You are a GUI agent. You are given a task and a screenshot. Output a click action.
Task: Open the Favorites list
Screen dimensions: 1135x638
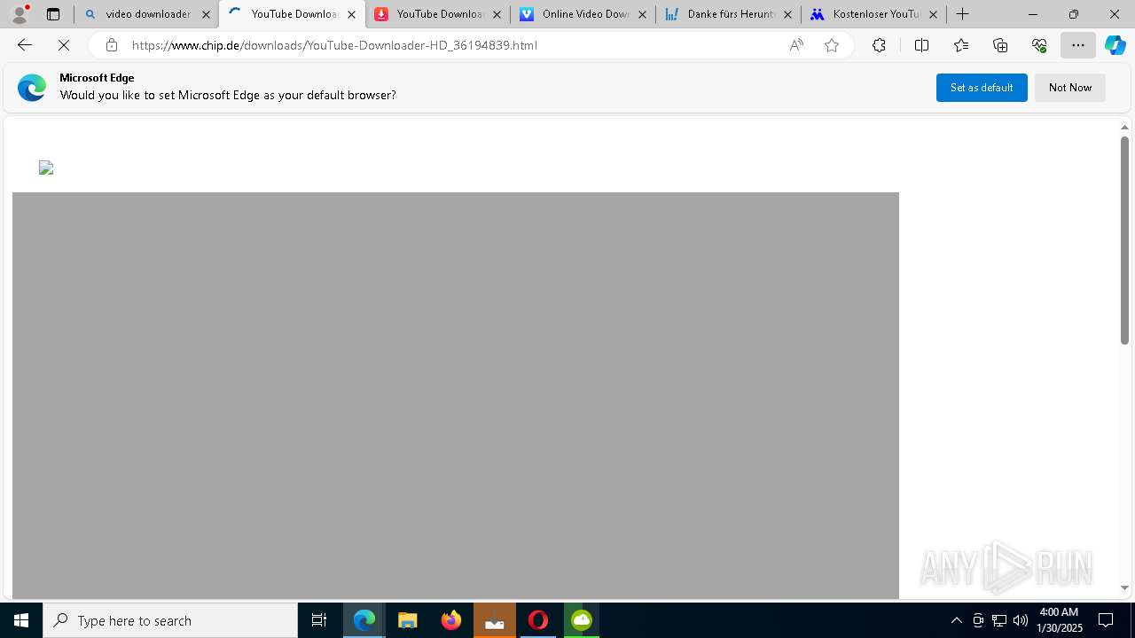[961, 45]
